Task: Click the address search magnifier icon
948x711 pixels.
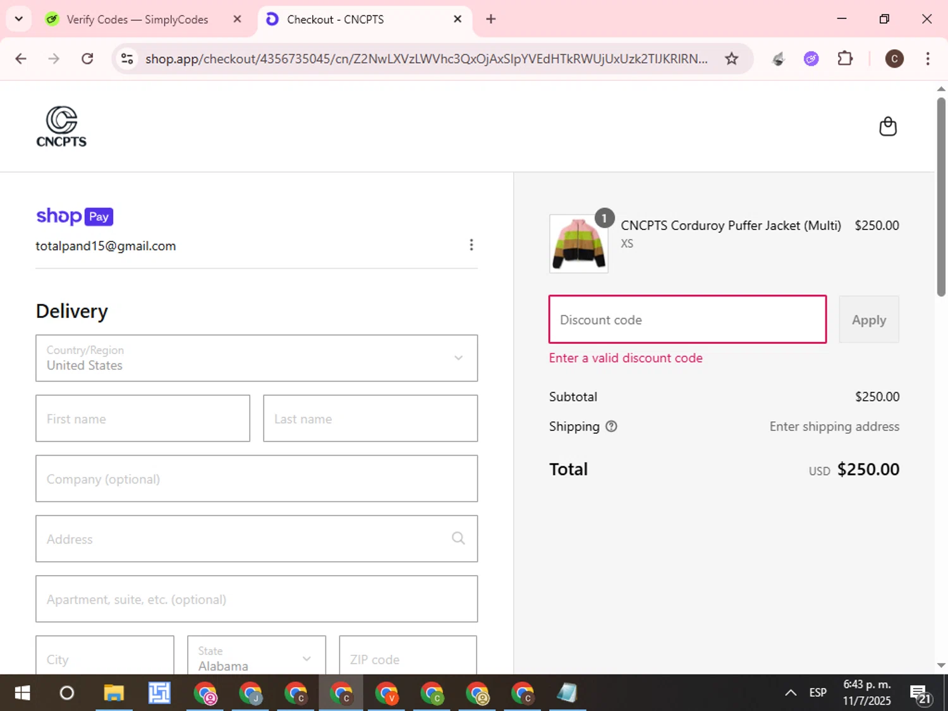Action: click(x=458, y=538)
